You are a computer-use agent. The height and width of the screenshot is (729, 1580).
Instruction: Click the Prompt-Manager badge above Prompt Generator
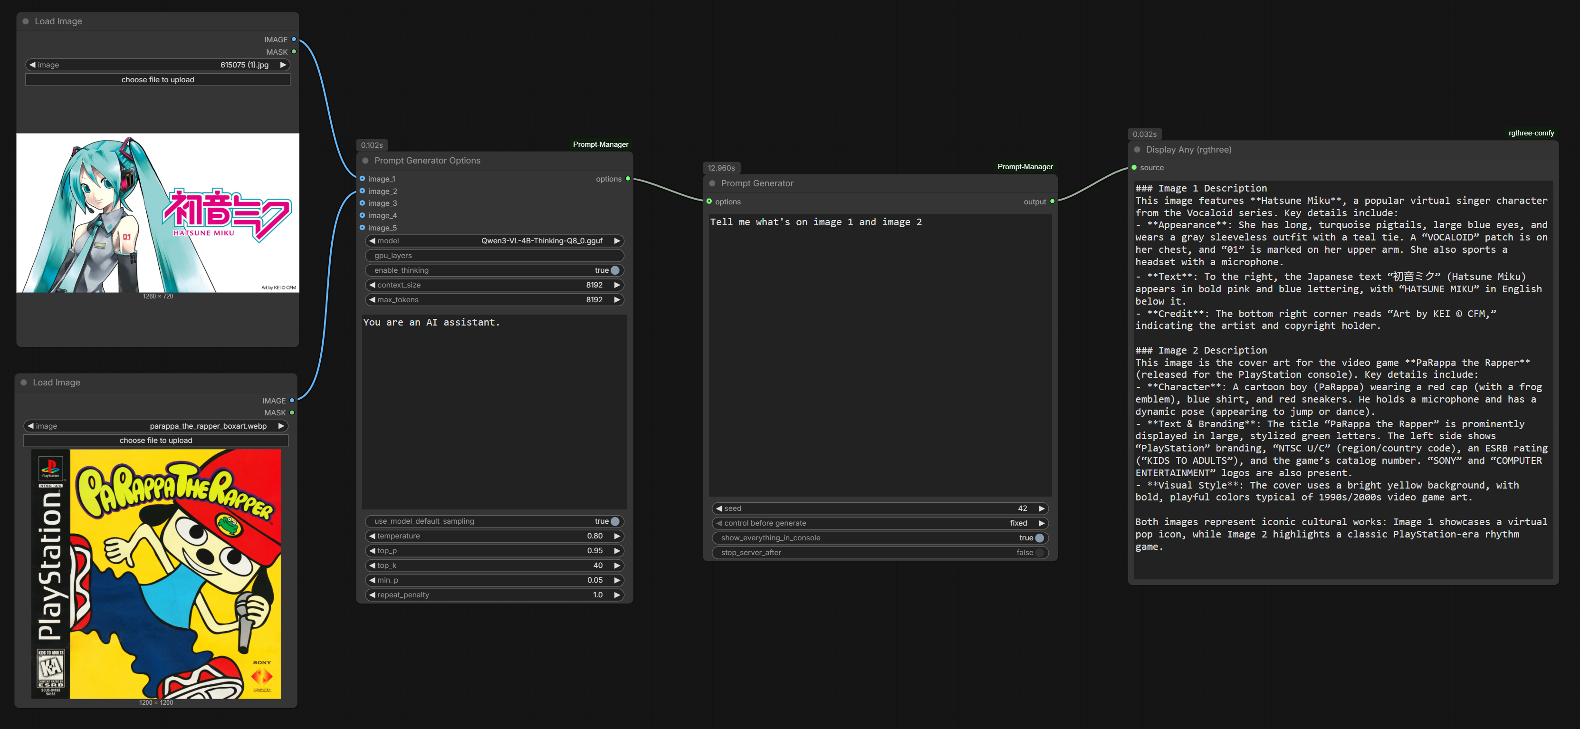pyautogui.click(x=1025, y=167)
